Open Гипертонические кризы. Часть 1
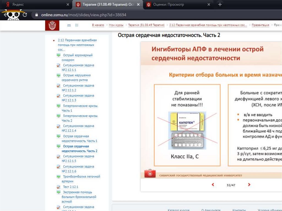The image size is (282, 211). tap(80, 108)
